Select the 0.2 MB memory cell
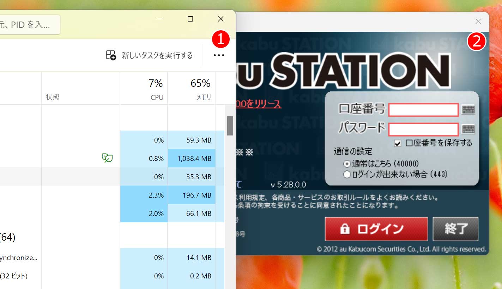 (192, 276)
